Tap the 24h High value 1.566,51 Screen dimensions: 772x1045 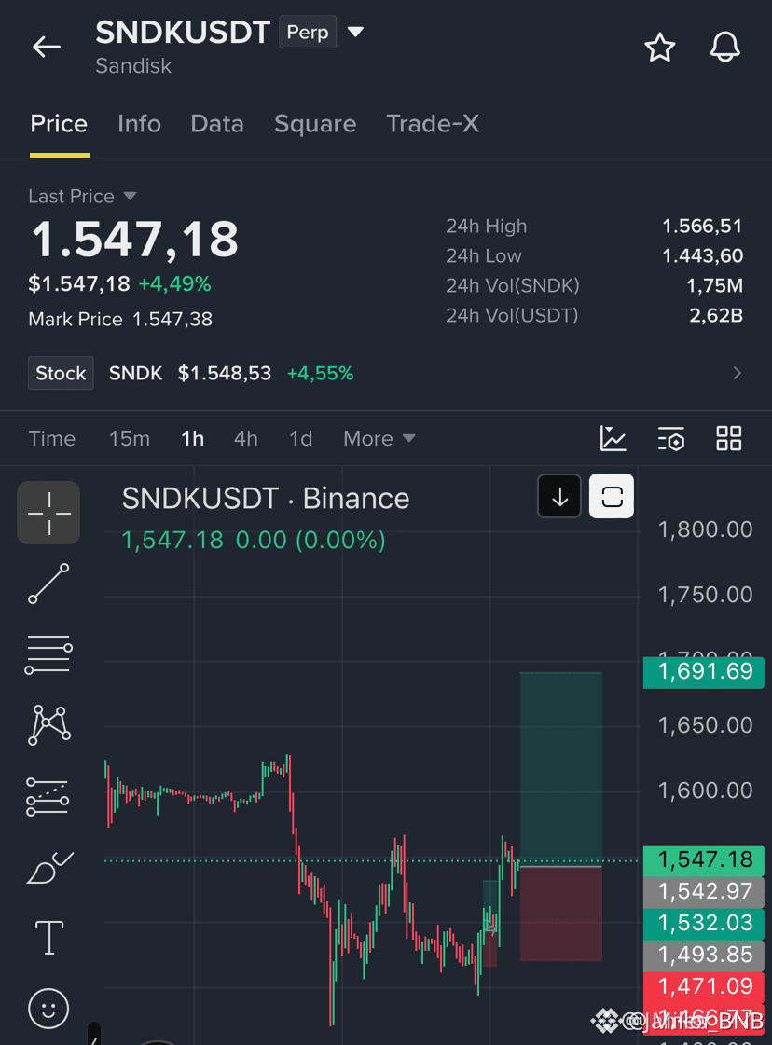coord(702,226)
